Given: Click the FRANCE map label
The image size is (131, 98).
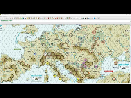Looking at the screenshot, I should pyautogui.click(x=29, y=51).
